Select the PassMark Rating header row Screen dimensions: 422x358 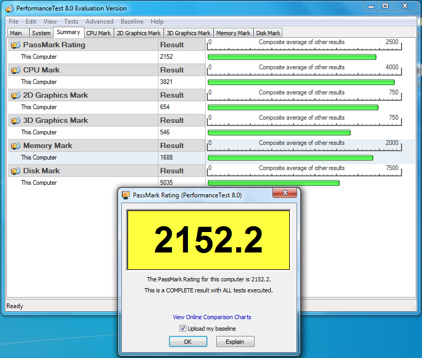pyautogui.click(x=107, y=45)
